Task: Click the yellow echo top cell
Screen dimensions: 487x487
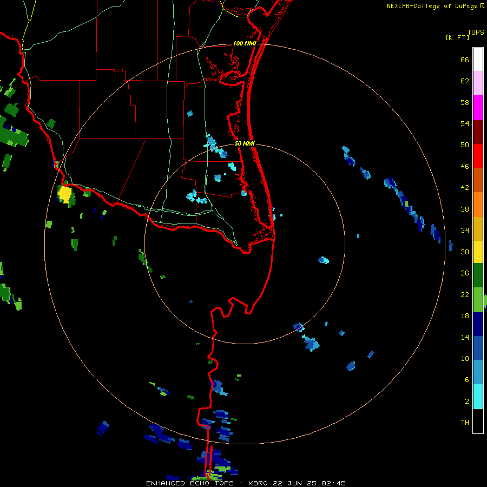Action: point(65,194)
